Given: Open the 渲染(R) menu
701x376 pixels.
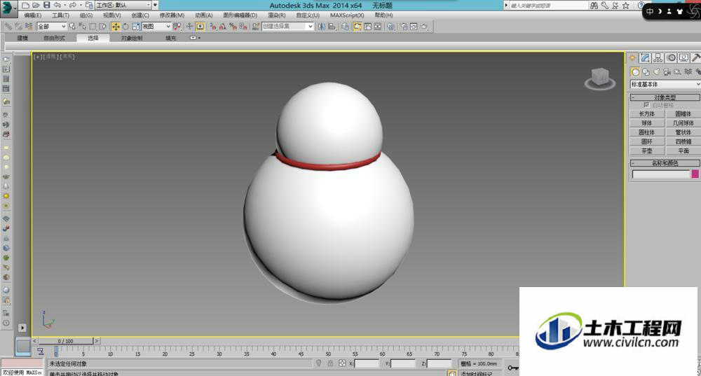Looking at the screenshot, I should point(277,15).
